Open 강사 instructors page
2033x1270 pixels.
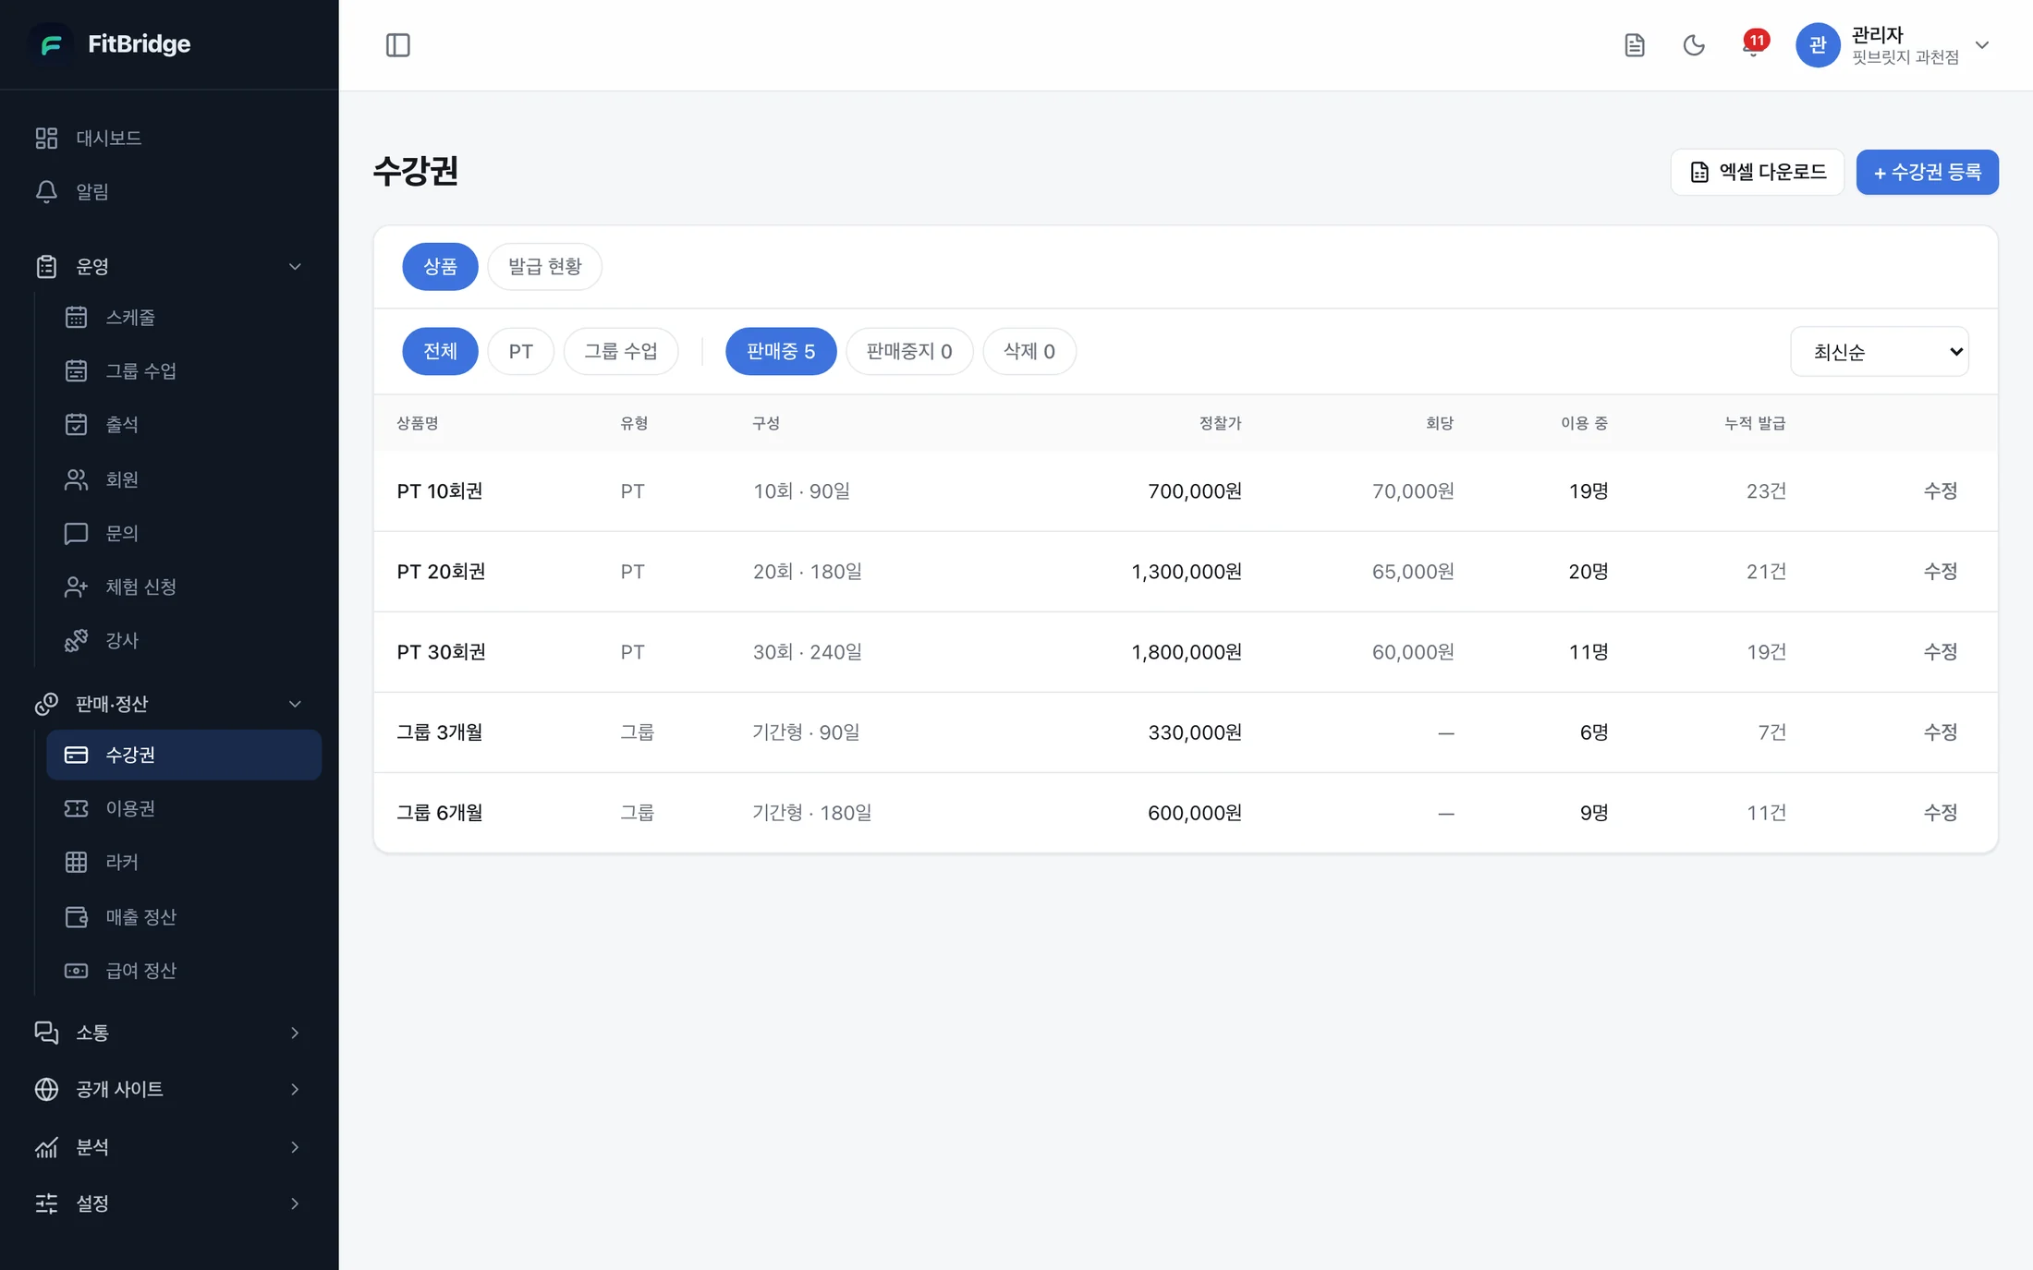pyautogui.click(x=184, y=640)
